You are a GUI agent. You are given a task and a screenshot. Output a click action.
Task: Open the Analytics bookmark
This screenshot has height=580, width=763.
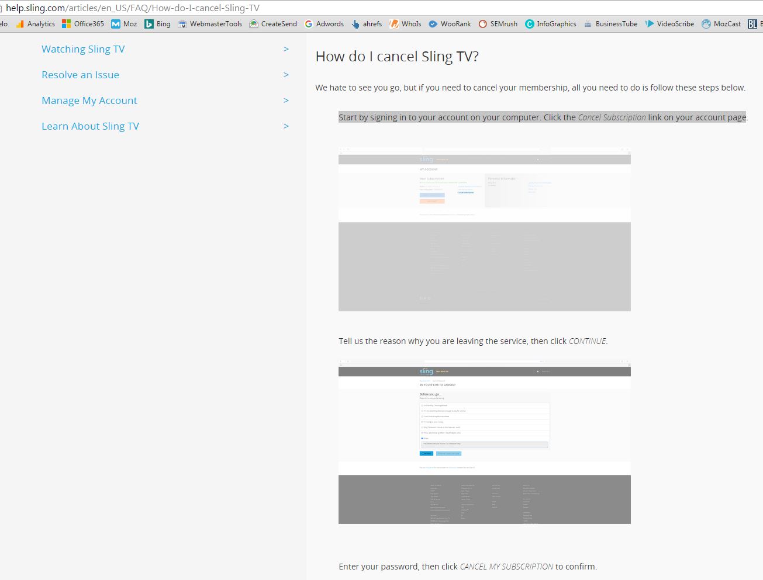(x=36, y=24)
